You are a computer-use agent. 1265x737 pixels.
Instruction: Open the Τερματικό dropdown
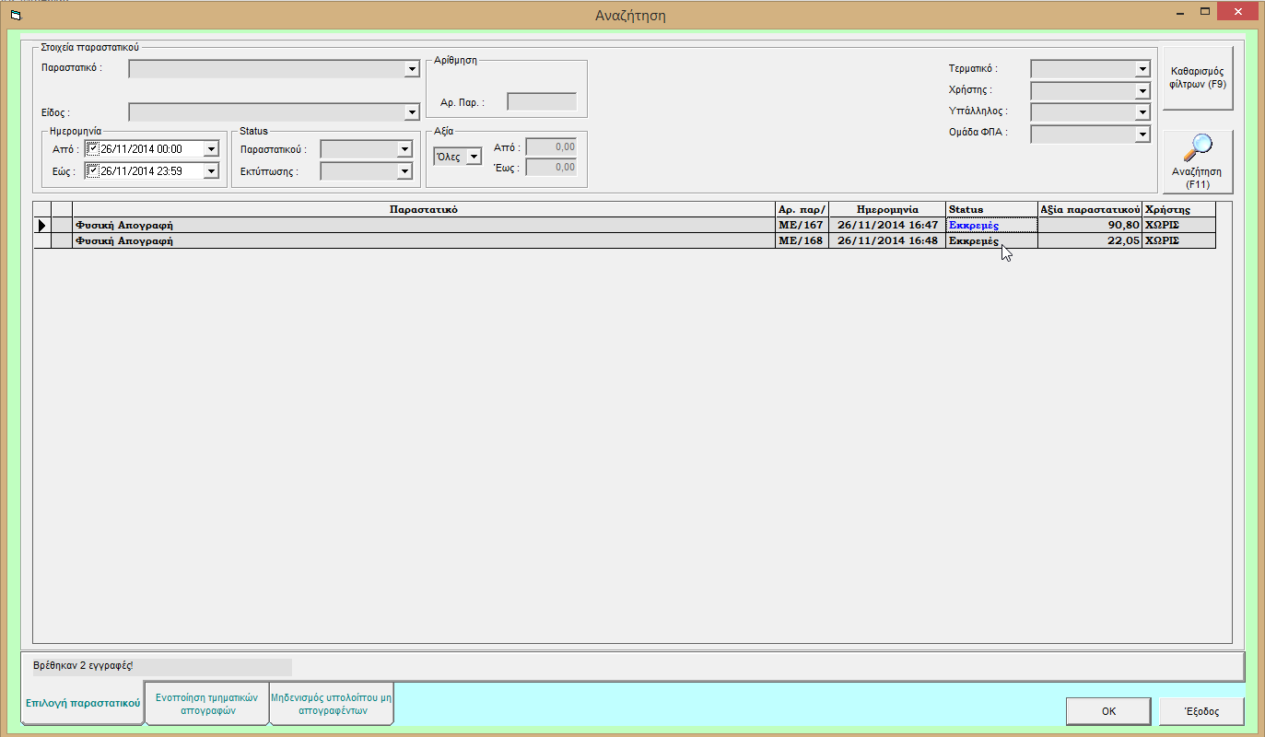tap(1142, 69)
